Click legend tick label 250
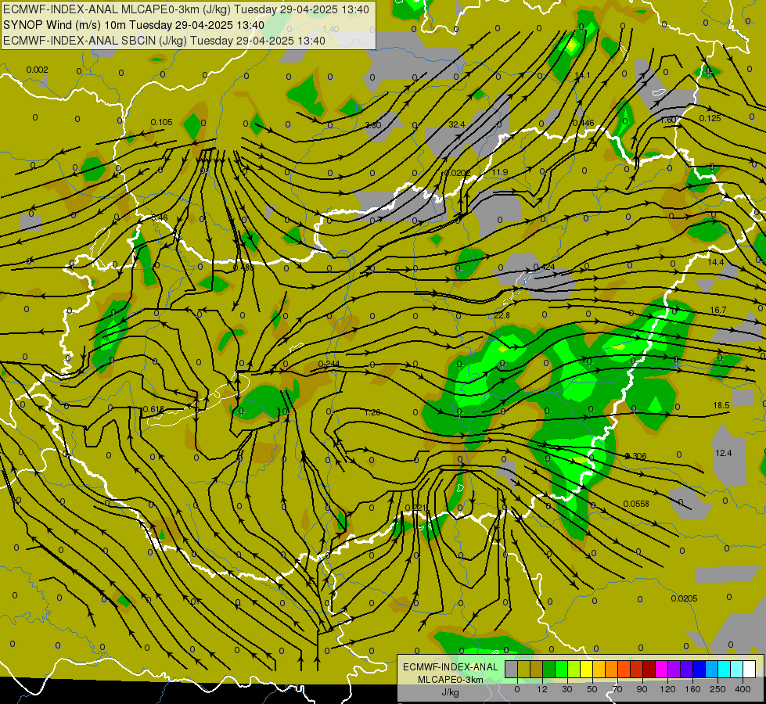Screen dimensions: 766x704 point(717,689)
